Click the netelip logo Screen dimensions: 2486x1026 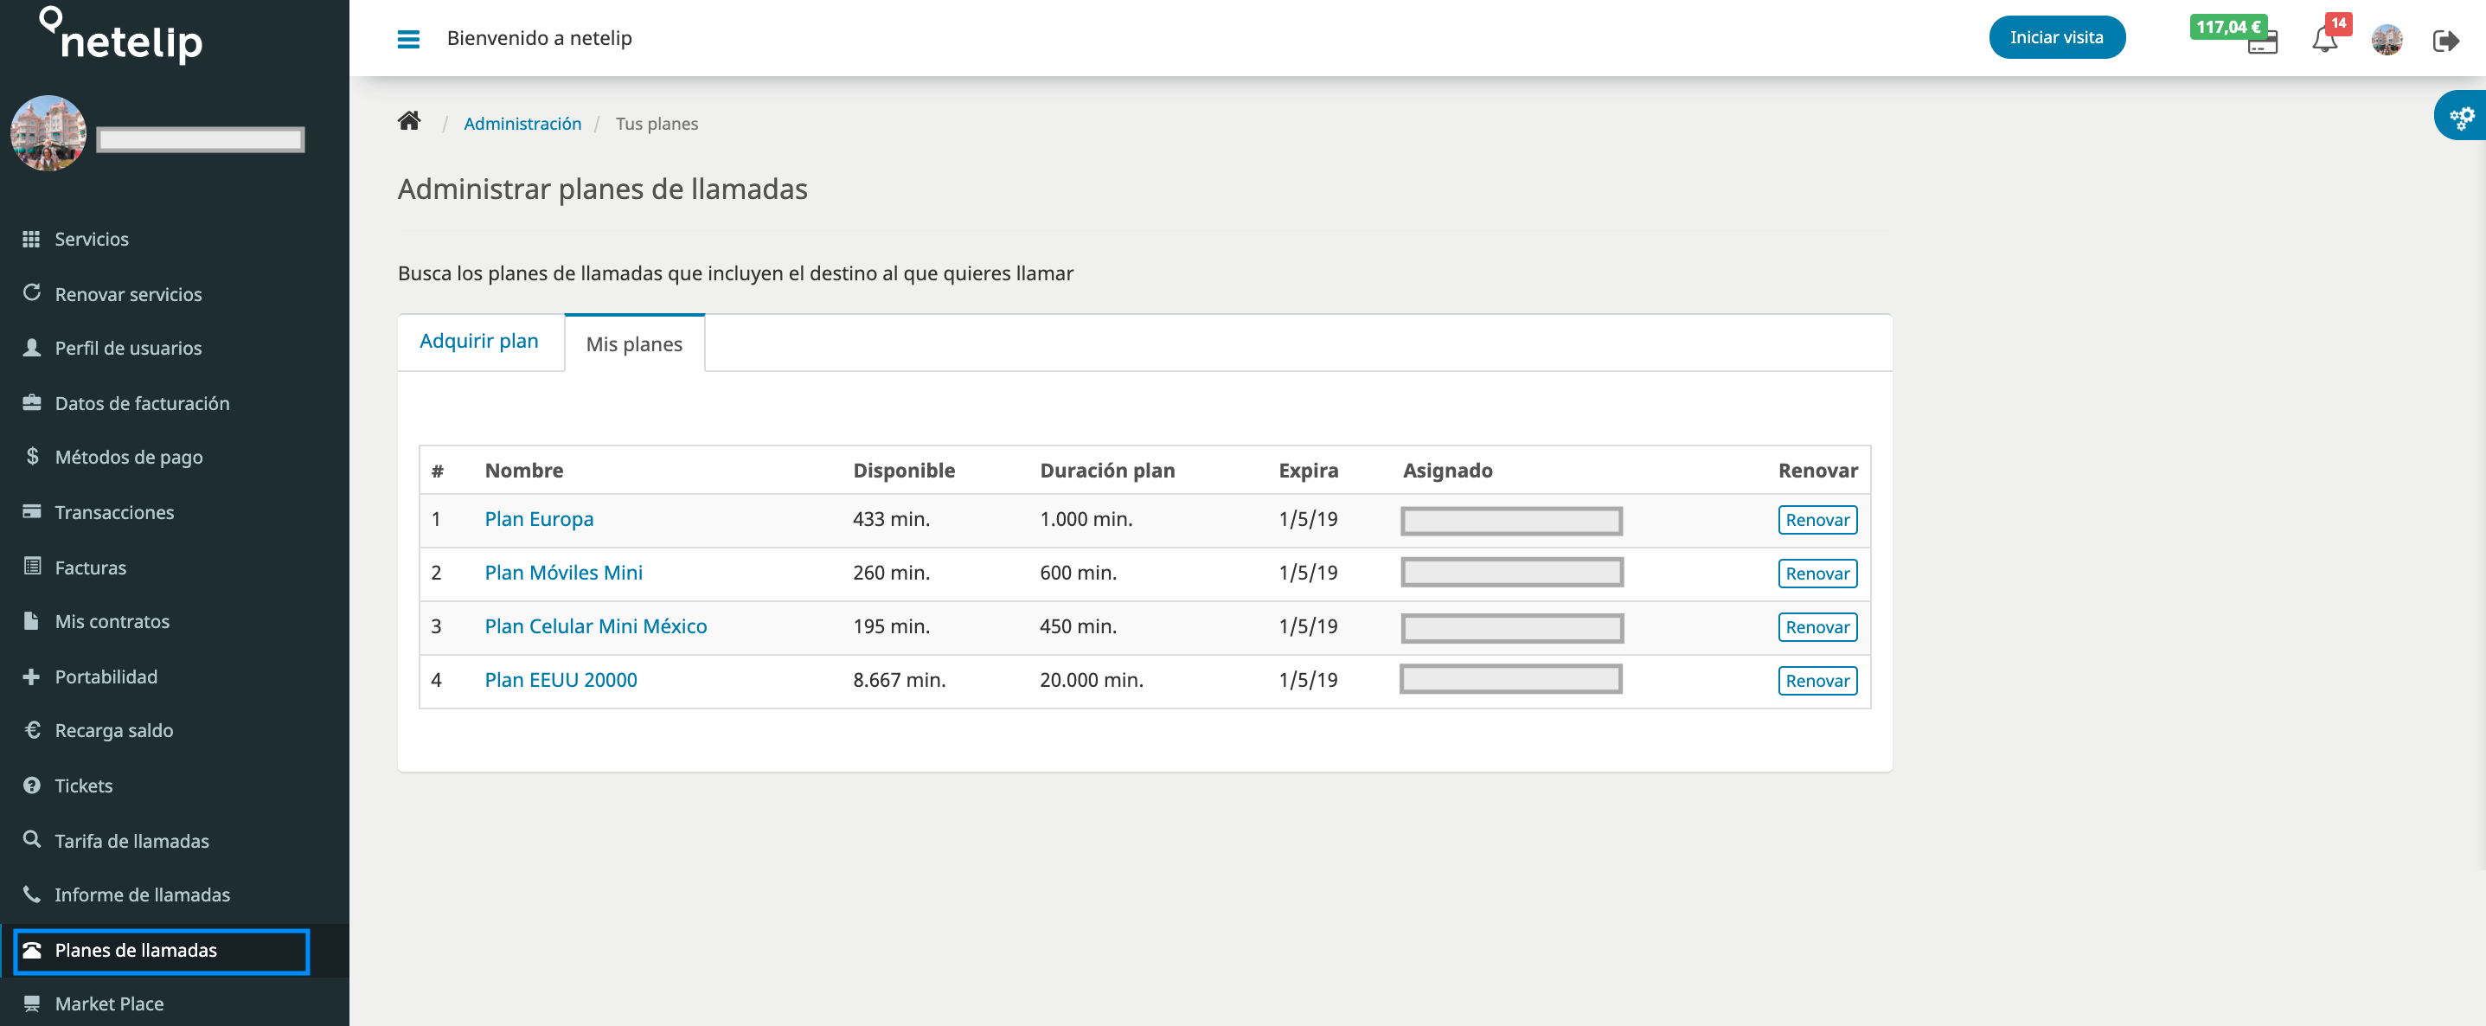120,35
